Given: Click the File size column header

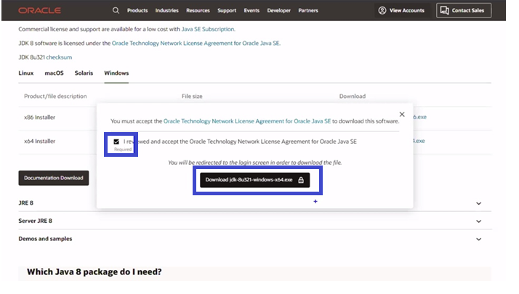Looking at the screenshot, I should click(192, 97).
